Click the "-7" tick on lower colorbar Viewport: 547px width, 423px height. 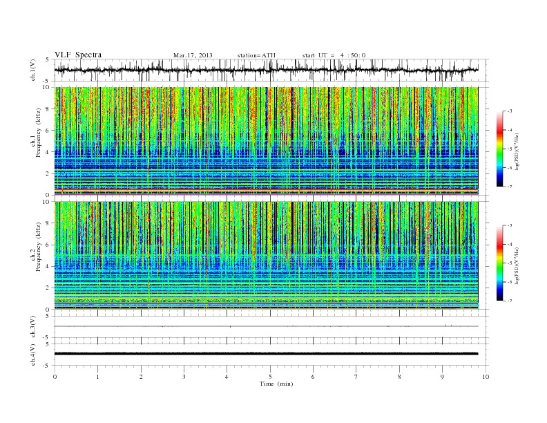510,301
